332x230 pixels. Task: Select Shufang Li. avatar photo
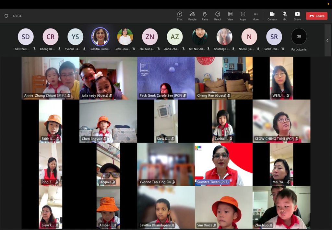pos(224,37)
